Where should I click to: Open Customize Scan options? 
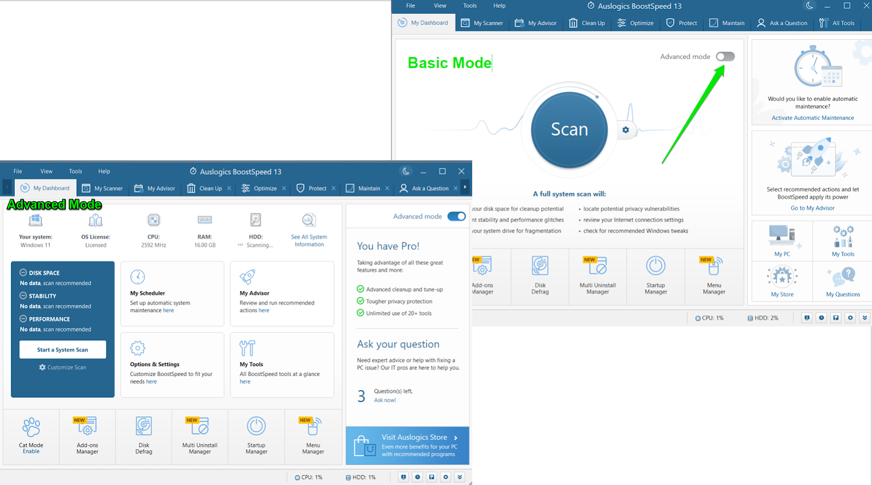click(x=63, y=367)
